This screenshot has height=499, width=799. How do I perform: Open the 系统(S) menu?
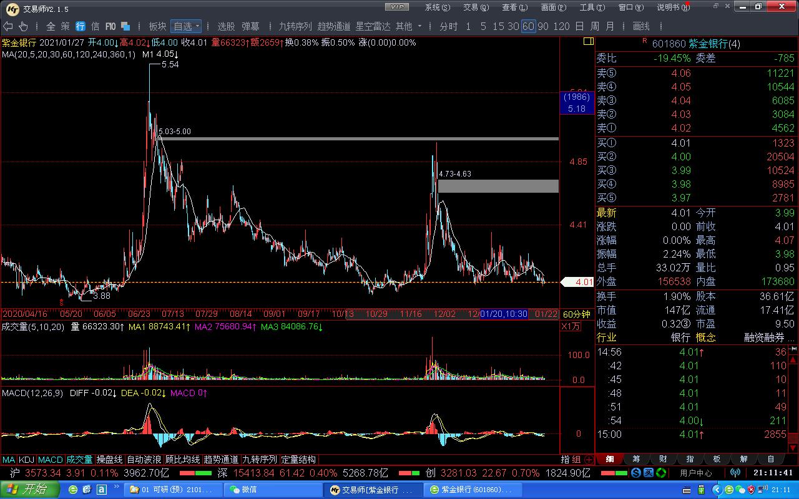pyautogui.click(x=437, y=7)
